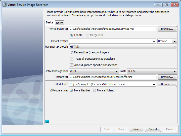Open the Transport protocol HTTP/S dropdown
Viewport: 181px width, 136px height.
tap(123, 47)
